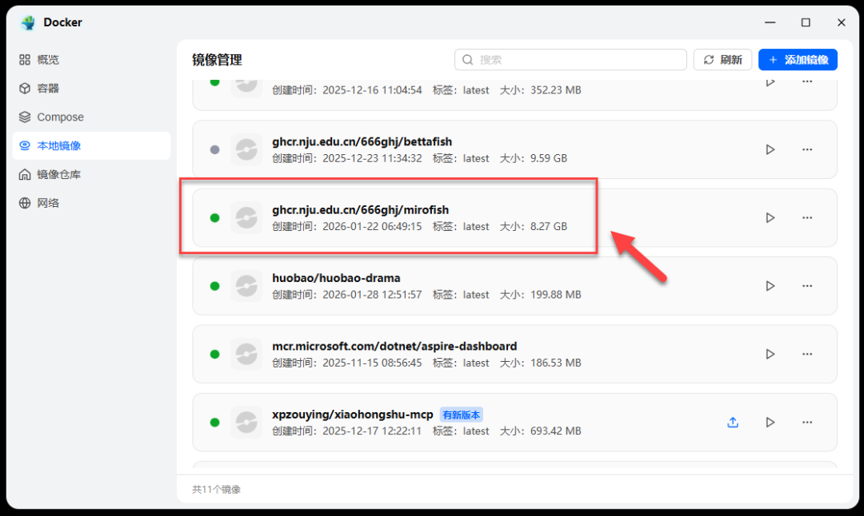The image size is (864, 516).
Task: Open the 概览 overview section
Action: (x=91, y=59)
